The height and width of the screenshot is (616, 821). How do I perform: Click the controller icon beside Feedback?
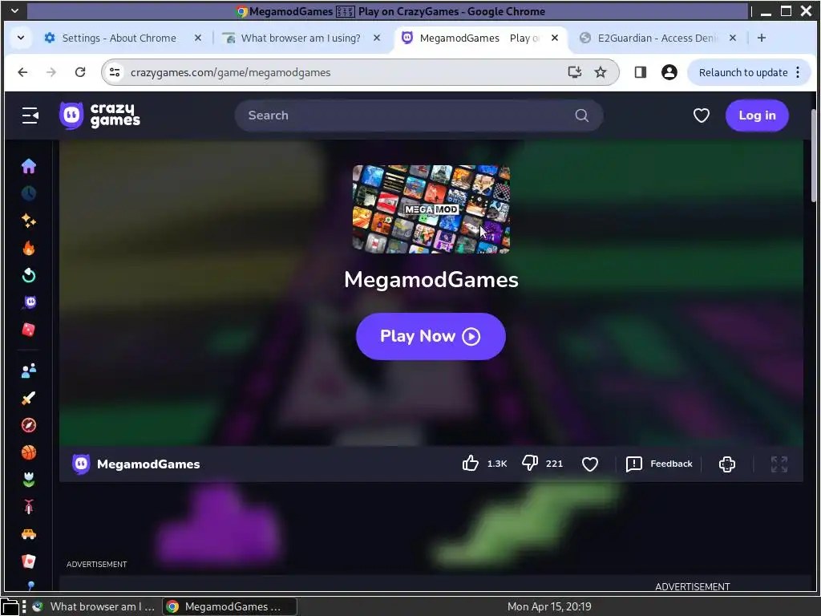click(726, 464)
